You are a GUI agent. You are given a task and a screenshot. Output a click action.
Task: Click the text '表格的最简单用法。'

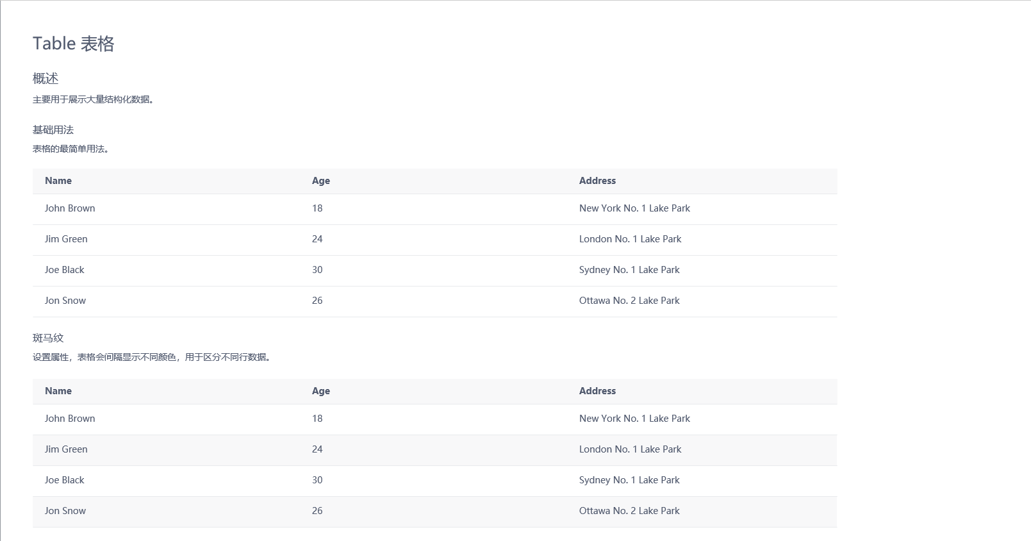click(x=70, y=149)
